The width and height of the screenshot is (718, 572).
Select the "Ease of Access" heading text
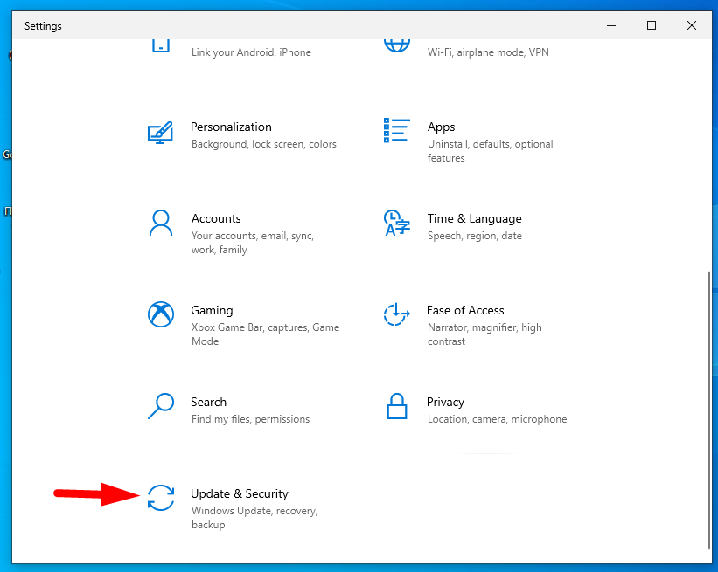tap(465, 310)
